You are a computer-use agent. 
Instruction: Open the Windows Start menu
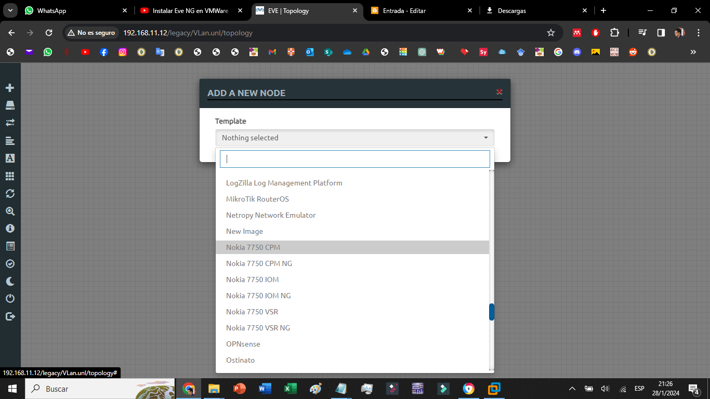click(x=12, y=389)
